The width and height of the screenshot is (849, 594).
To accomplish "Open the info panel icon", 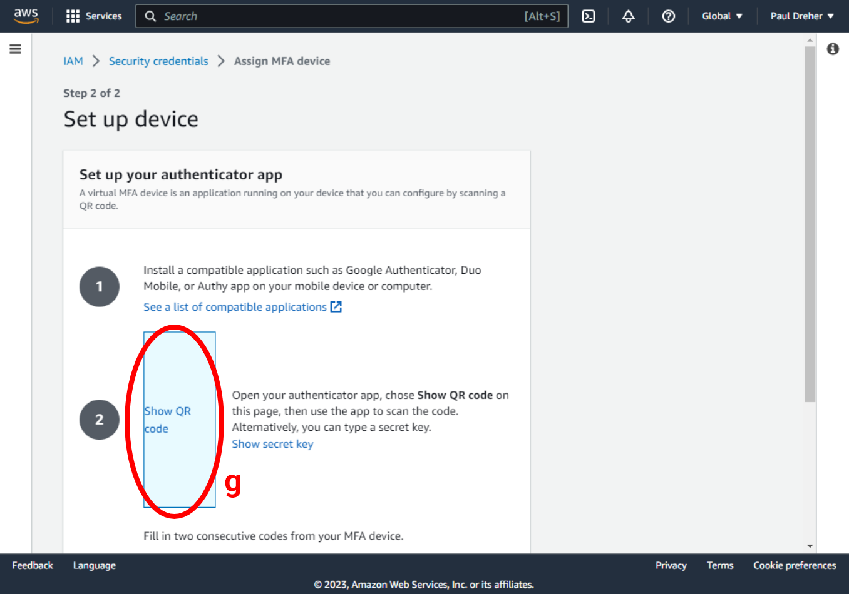I will [833, 49].
